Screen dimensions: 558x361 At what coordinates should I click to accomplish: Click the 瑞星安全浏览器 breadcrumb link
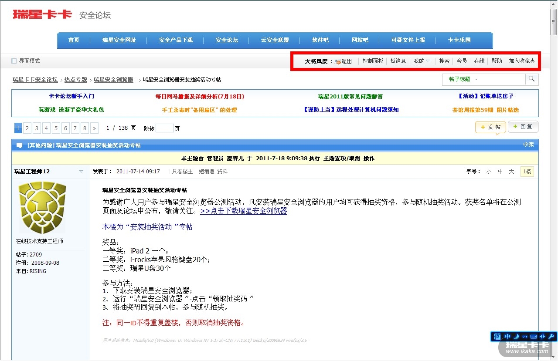point(113,80)
